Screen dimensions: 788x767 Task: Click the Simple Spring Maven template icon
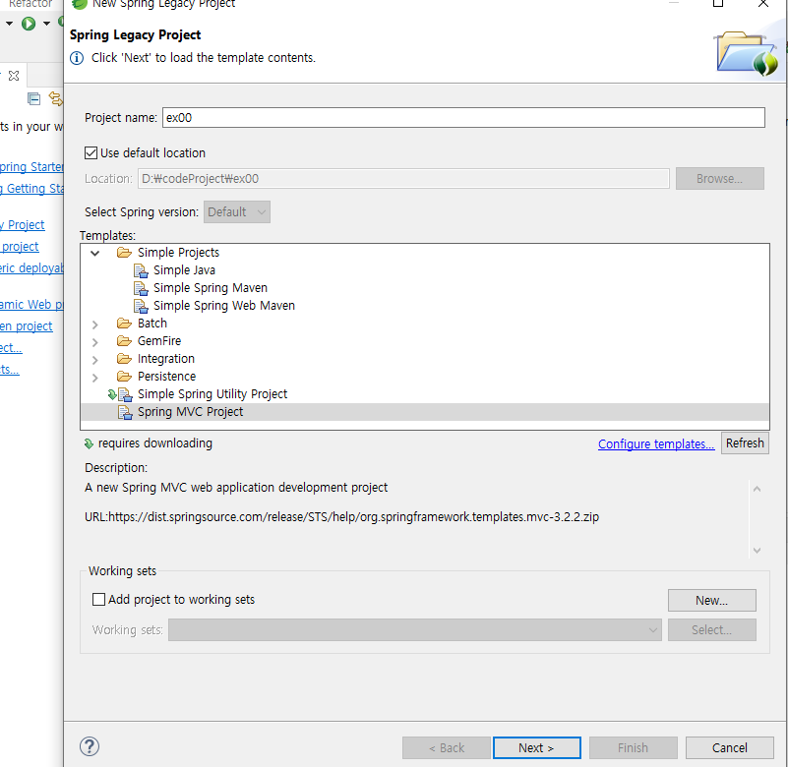(x=141, y=288)
